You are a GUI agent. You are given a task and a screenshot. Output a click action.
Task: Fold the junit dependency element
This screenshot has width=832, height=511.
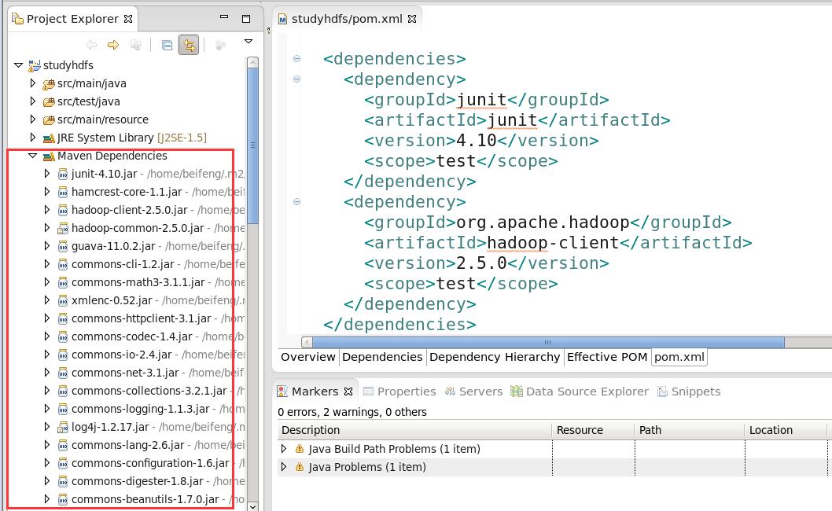(296, 79)
